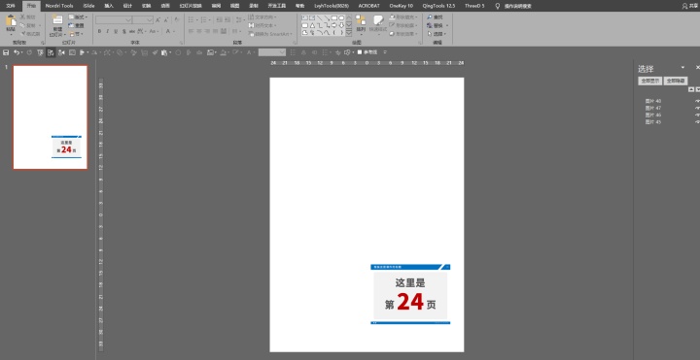Apply Bold formatting with the B icon
Viewport: 700px width, 360px height.
tap(99, 32)
